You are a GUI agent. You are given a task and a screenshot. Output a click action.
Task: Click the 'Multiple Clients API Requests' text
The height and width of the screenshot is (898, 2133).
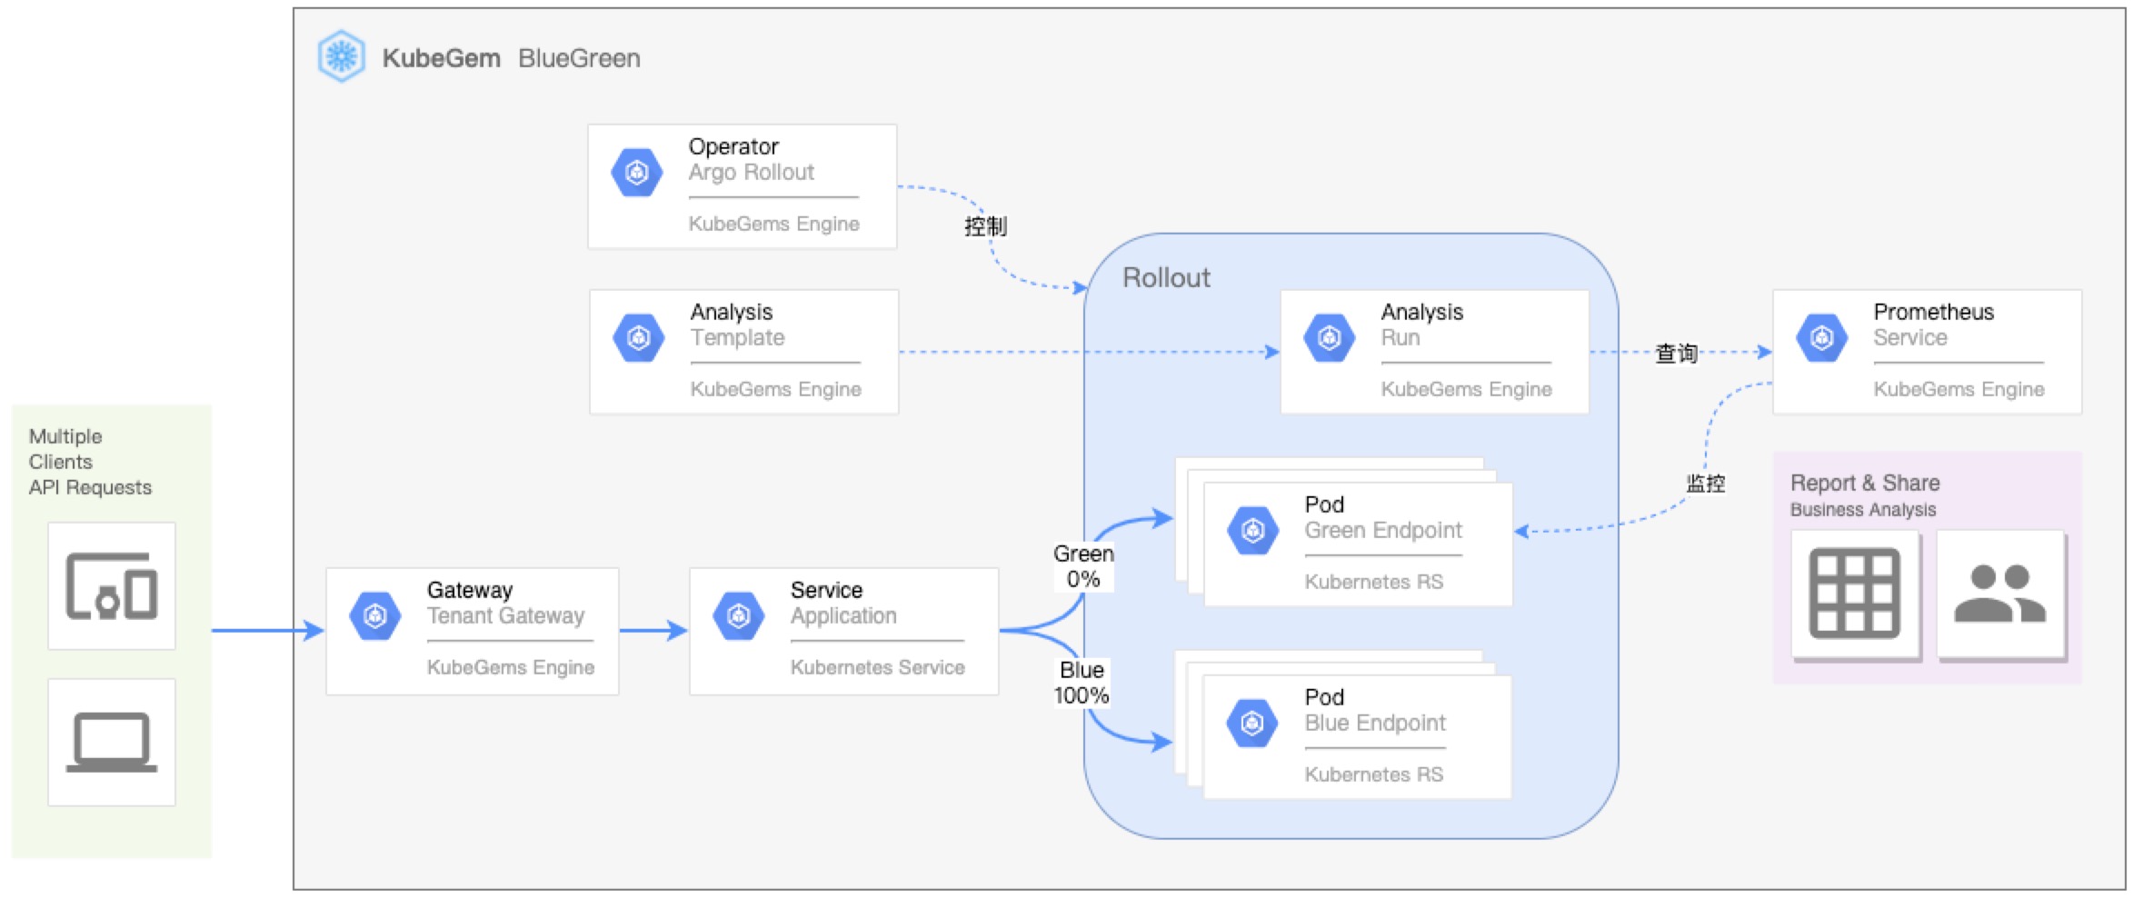tap(90, 462)
